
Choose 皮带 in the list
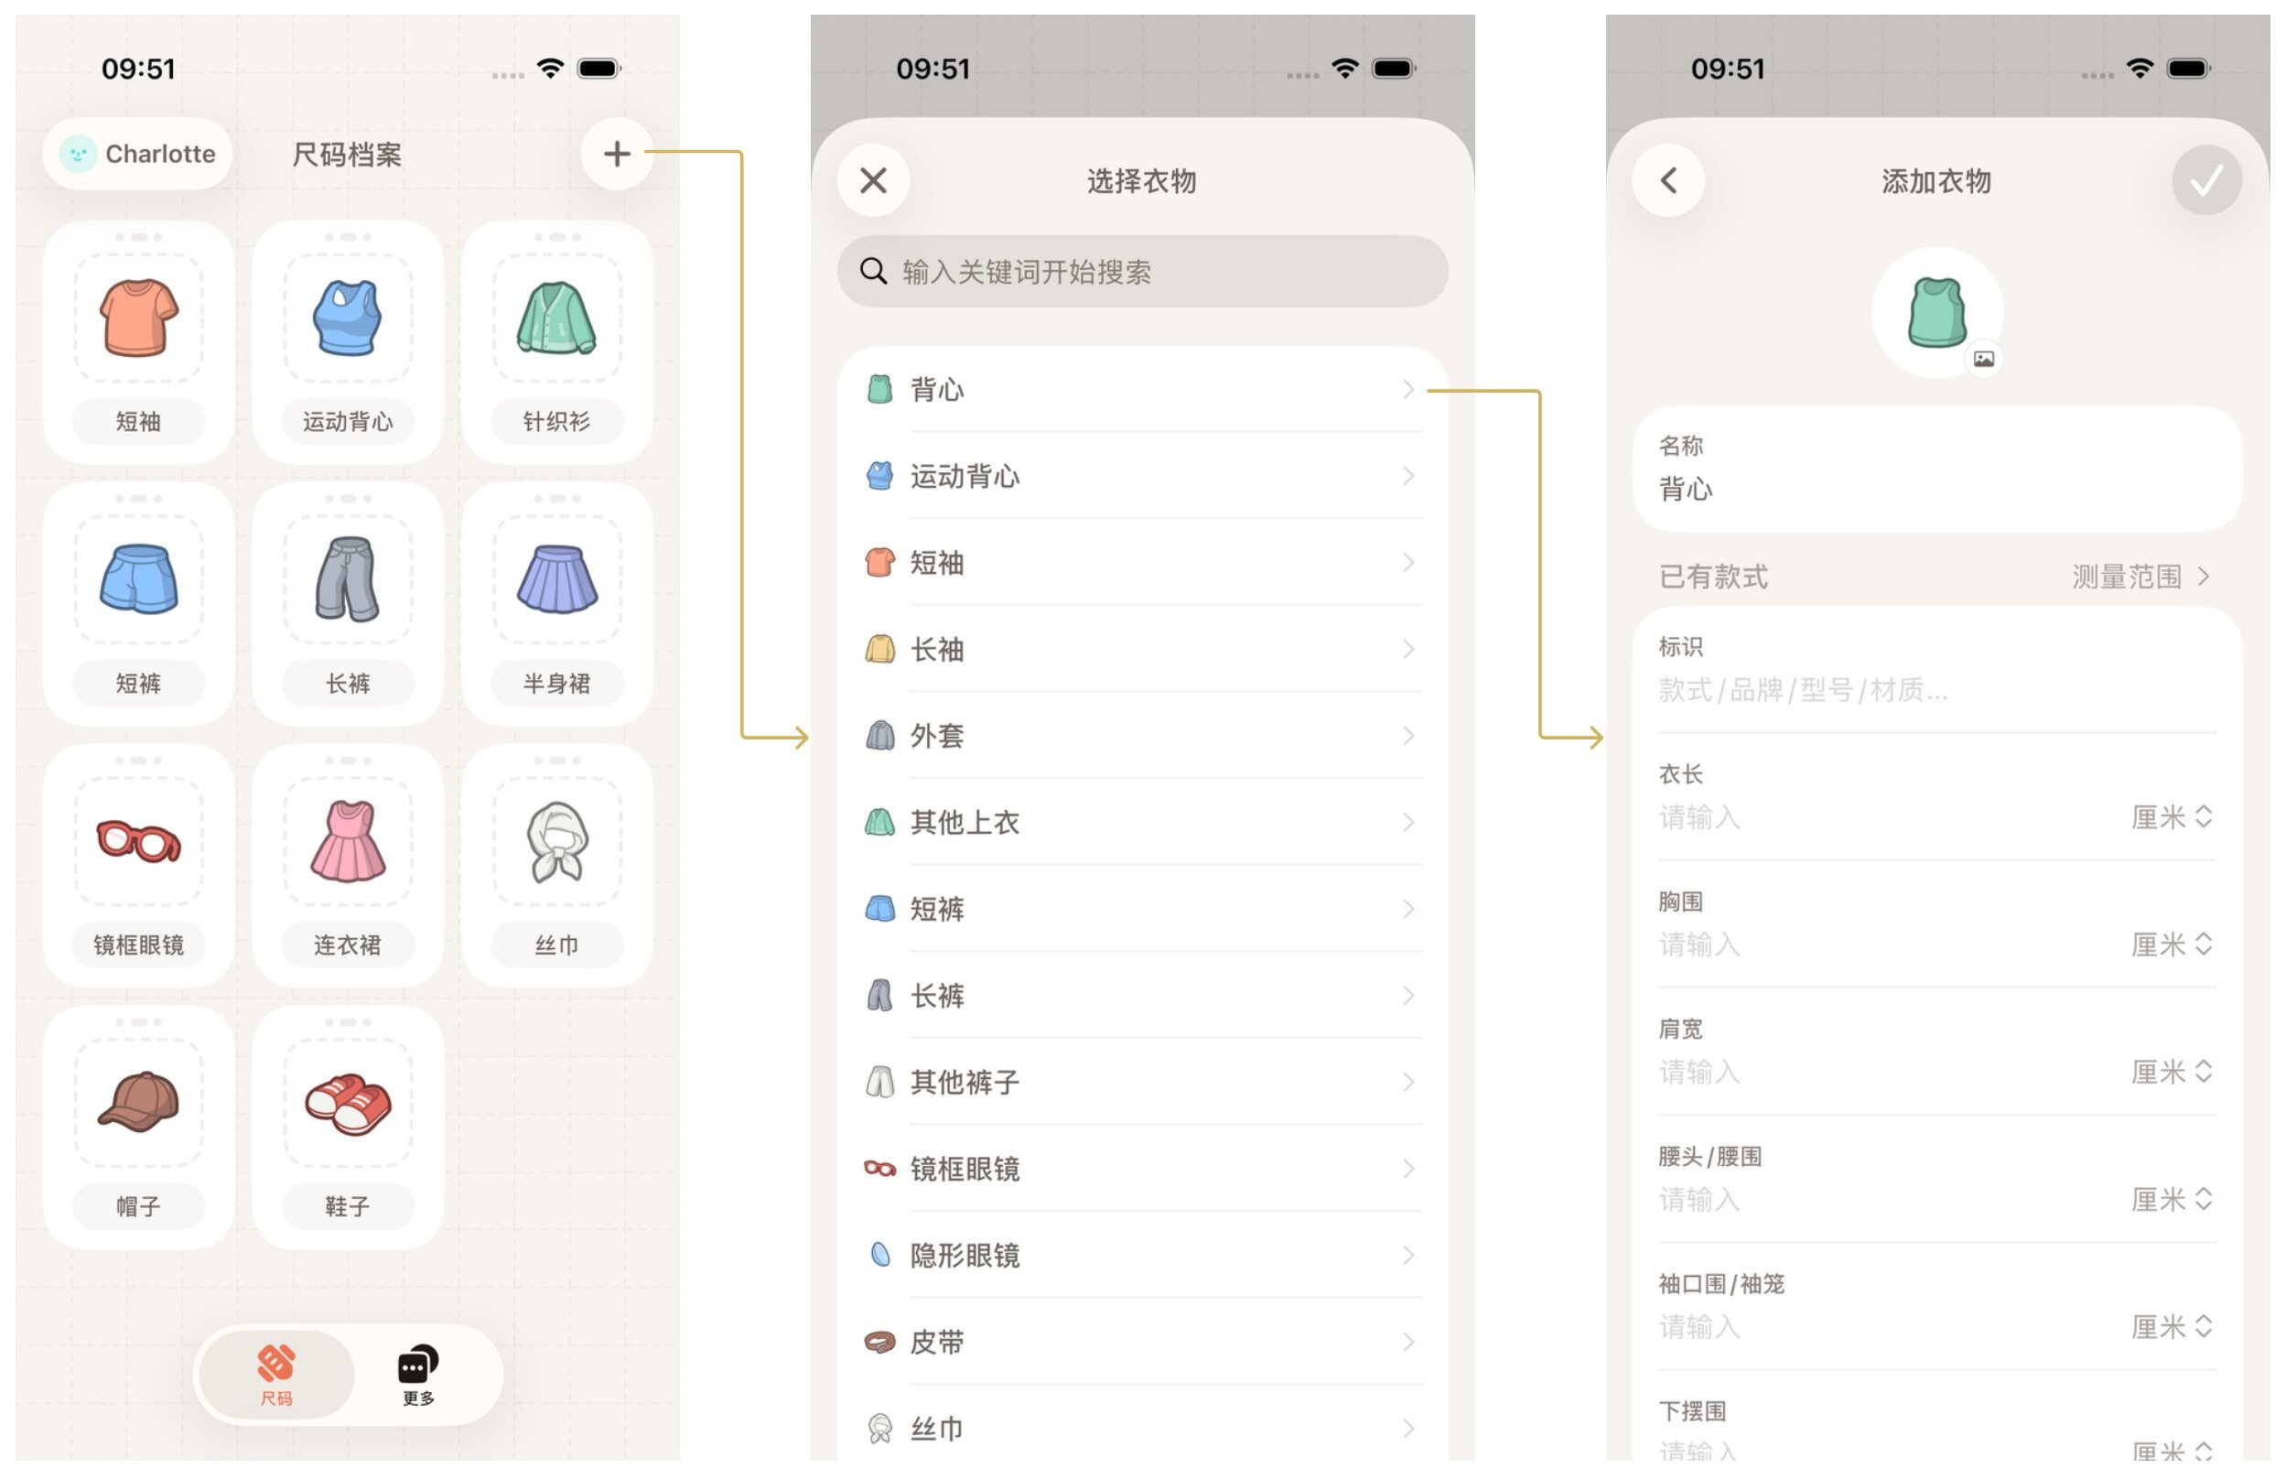pyautogui.click(x=1141, y=1342)
